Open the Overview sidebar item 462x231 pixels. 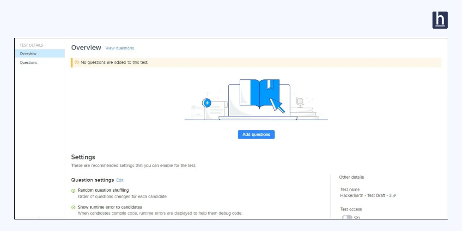click(x=40, y=54)
